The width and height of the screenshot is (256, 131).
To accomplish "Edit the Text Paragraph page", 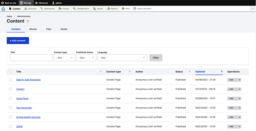I will pos(232,108).
